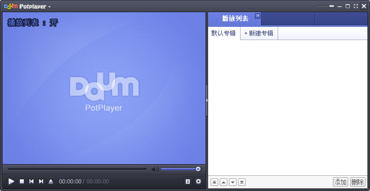
Task: Click the 添加 add button
Action: pyautogui.click(x=341, y=182)
